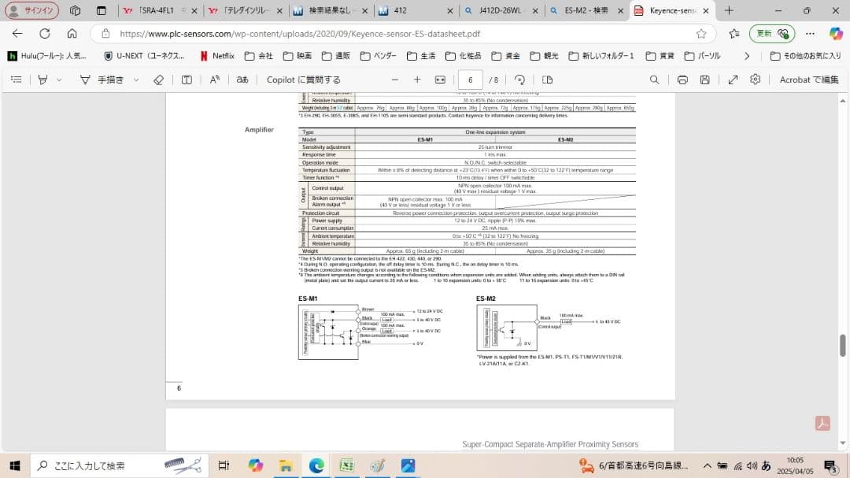
Task: Save the PDF with the disk icon
Action: 704,80
